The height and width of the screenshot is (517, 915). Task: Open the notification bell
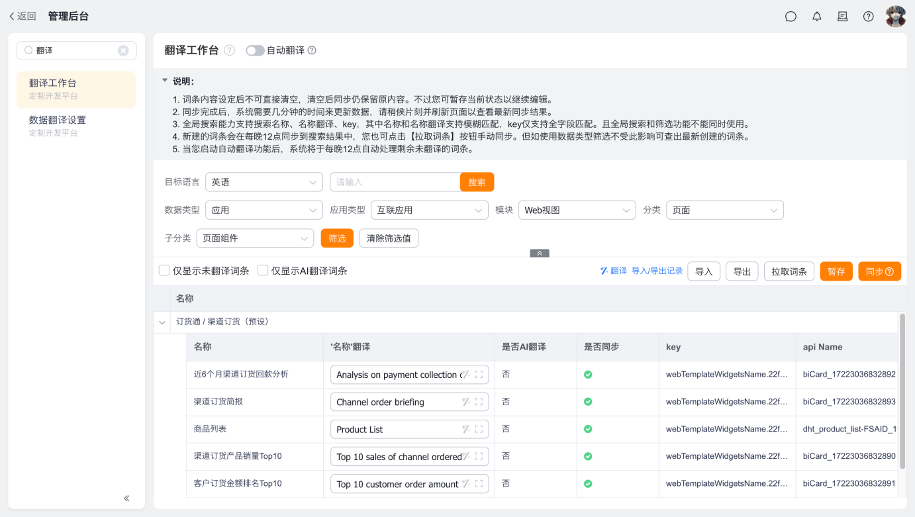[x=816, y=17]
